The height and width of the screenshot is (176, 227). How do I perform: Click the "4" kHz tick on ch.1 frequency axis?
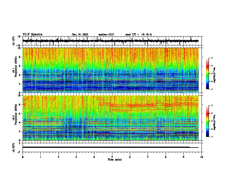(x=20, y=75)
